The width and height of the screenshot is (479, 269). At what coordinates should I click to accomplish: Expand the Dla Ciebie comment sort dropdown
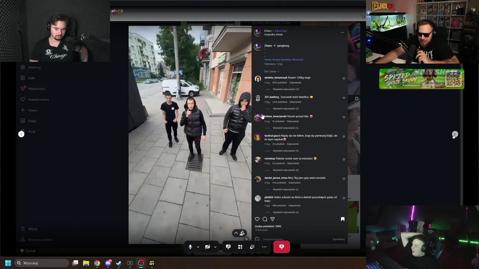click(272, 71)
